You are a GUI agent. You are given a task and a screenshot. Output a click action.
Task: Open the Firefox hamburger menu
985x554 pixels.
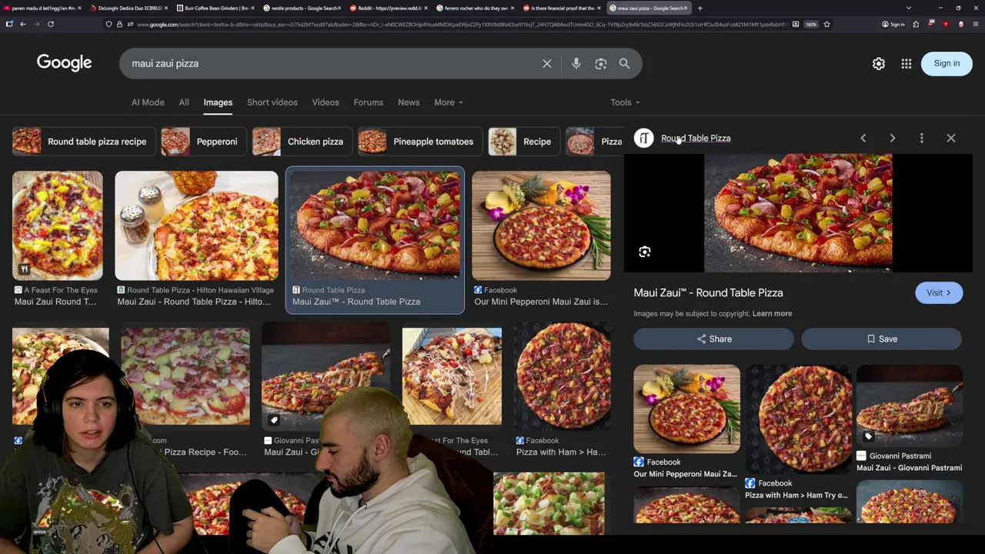click(976, 24)
